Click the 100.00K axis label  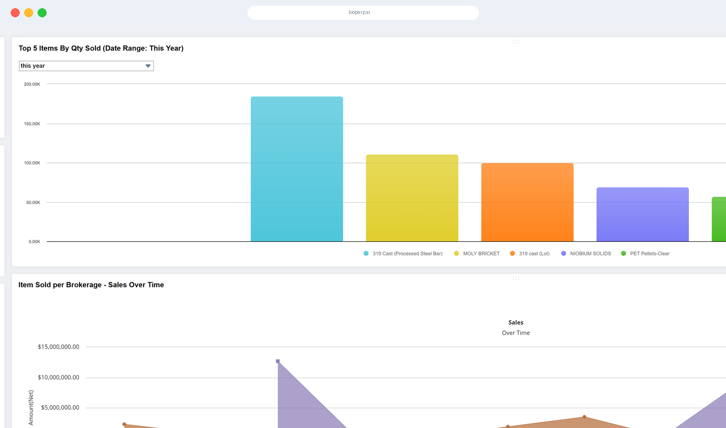point(32,163)
